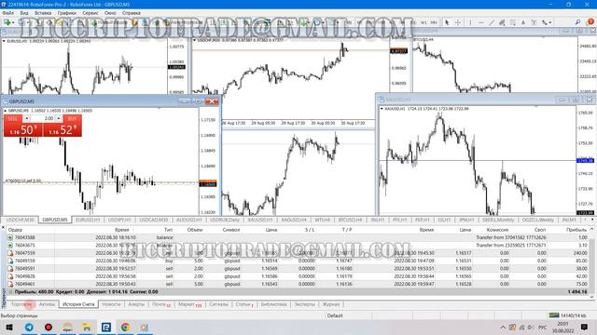This screenshot has width=597, height=335.
Task: Open File Explorer from the taskbar
Action: 87,327
